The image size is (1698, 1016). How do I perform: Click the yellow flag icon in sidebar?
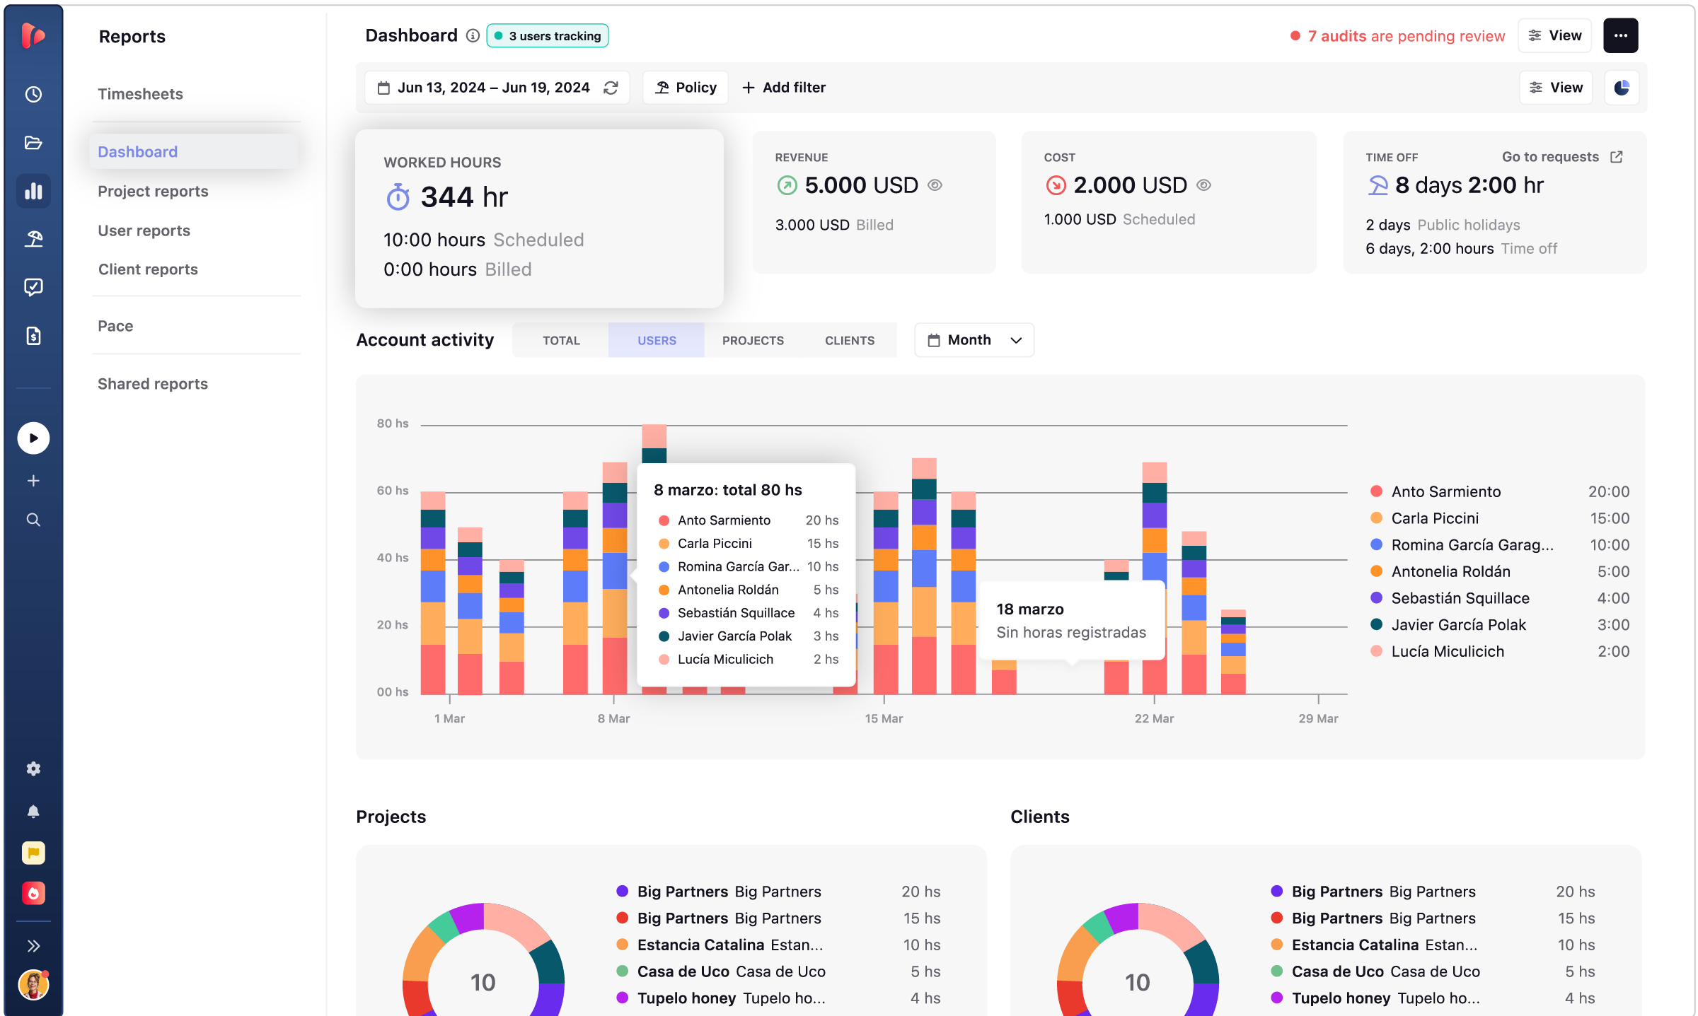[33, 853]
